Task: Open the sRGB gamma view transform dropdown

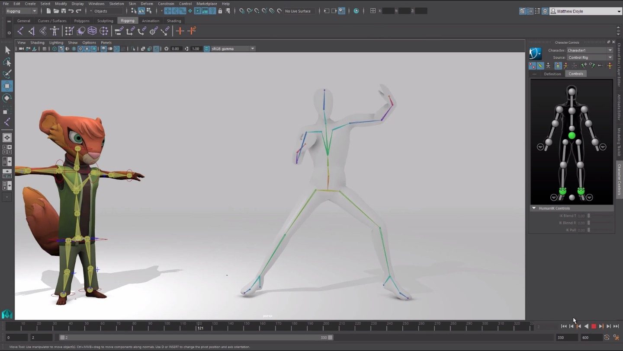Action: (232, 49)
